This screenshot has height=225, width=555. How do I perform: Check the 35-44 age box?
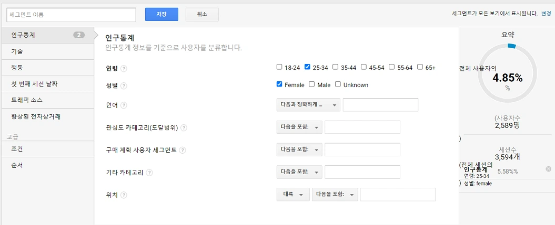(x=335, y=67)
